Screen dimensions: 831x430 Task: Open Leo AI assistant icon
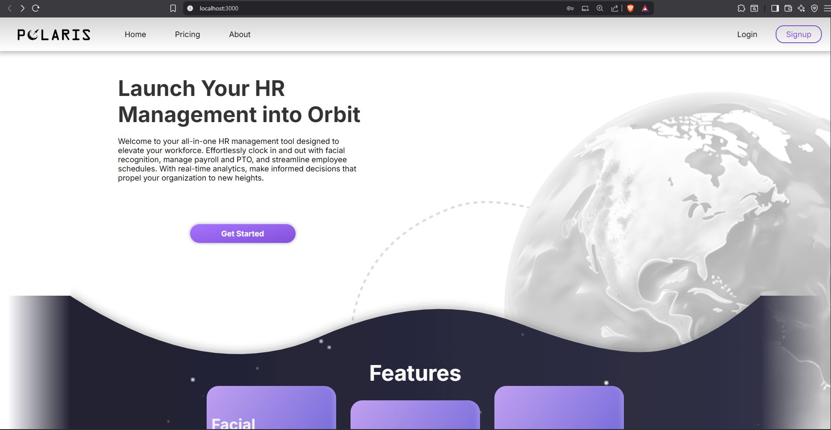(801, 8)
